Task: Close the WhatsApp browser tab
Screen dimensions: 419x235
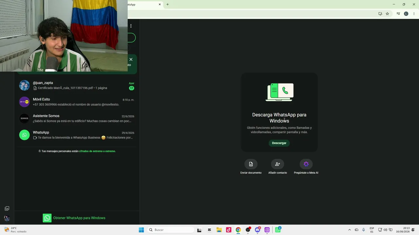Action: pos(160,5)
